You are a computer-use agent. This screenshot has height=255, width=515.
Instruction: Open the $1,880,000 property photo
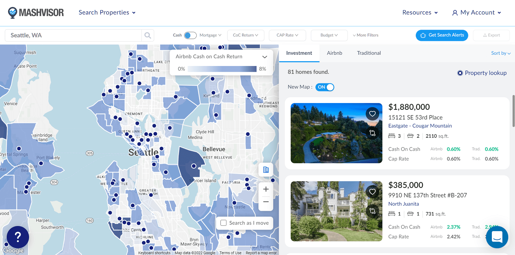[336, 133]
